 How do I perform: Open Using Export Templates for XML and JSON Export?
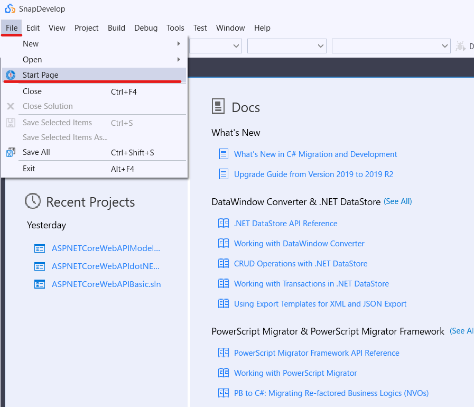click(x=320, y=304)
